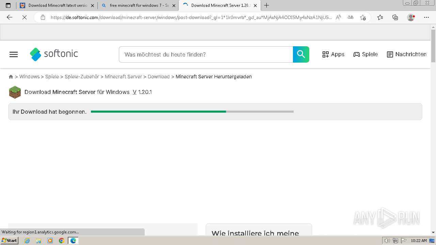Open File Explorer from taskbar
Image resolution: width=436 pixels, height=245 pixels.
click(x=38, y=241)
